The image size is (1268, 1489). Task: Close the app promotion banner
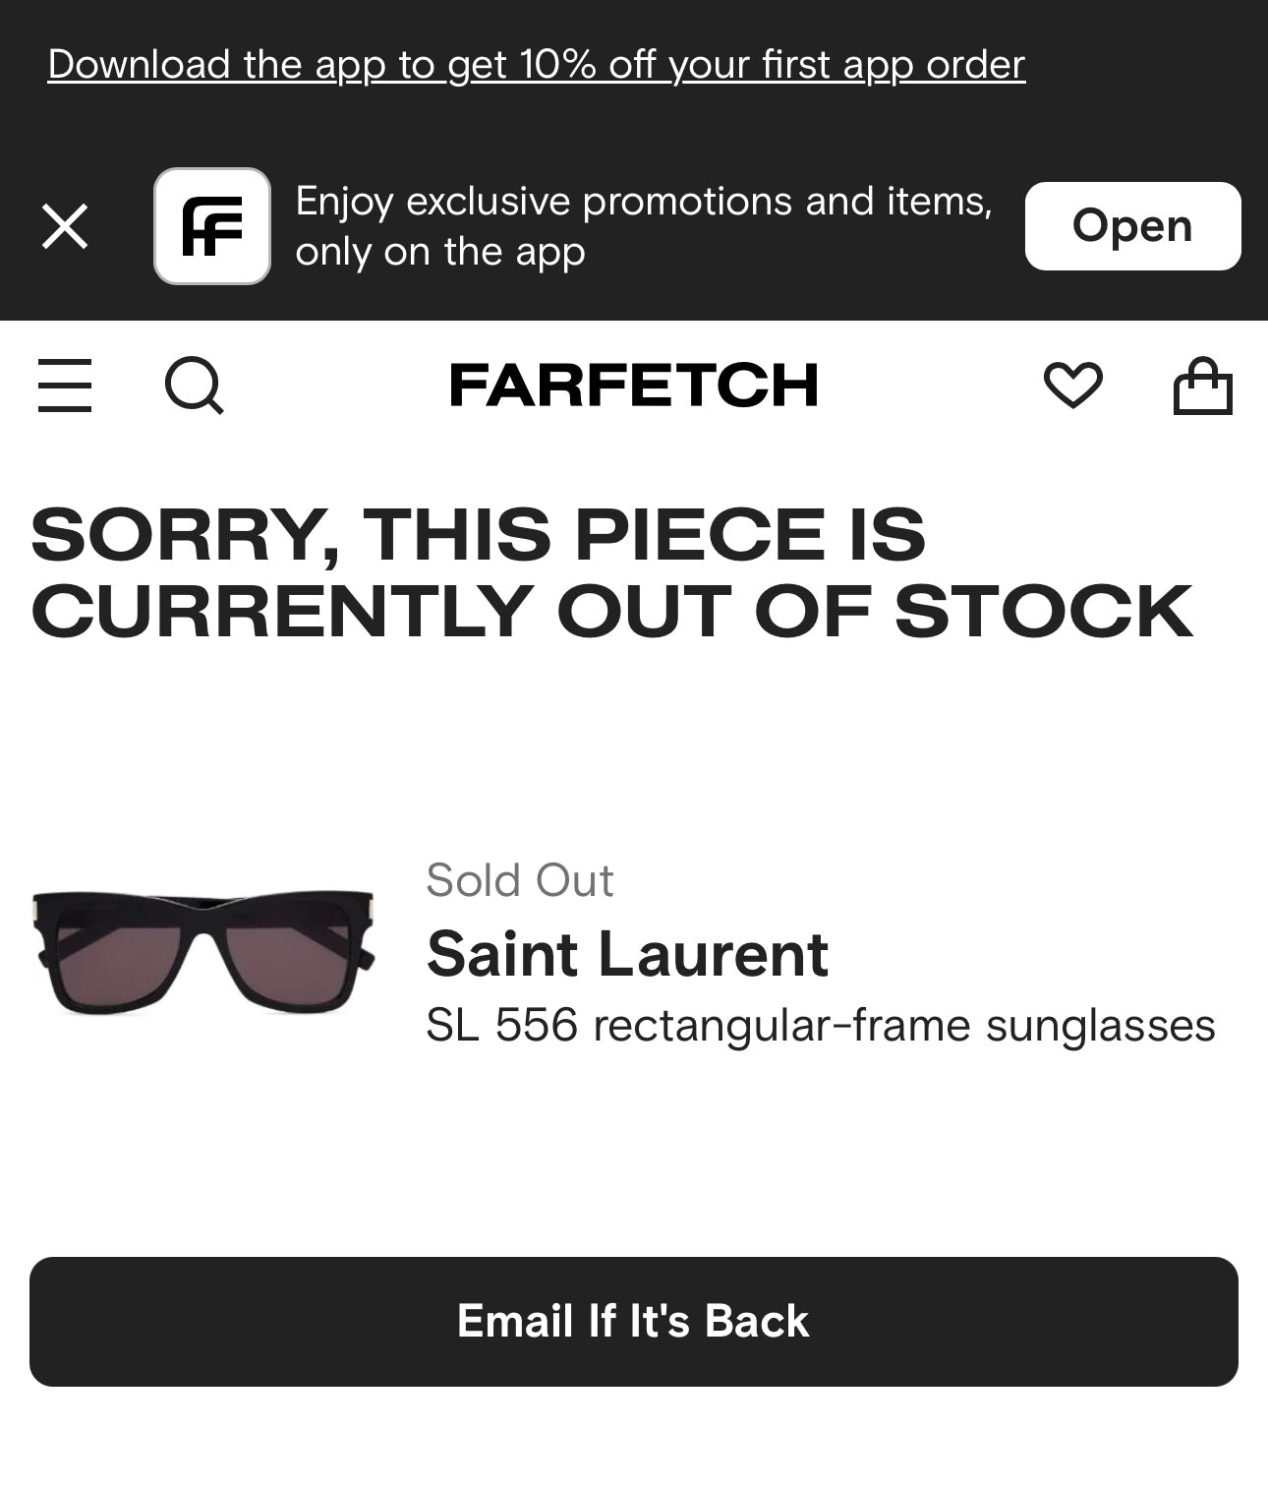(65, 226)
